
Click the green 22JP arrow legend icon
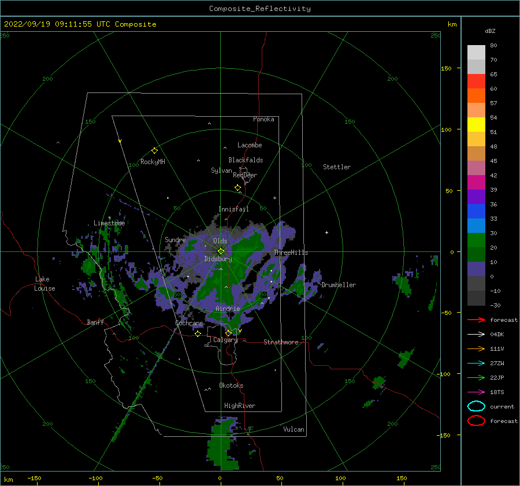[476, 377]
